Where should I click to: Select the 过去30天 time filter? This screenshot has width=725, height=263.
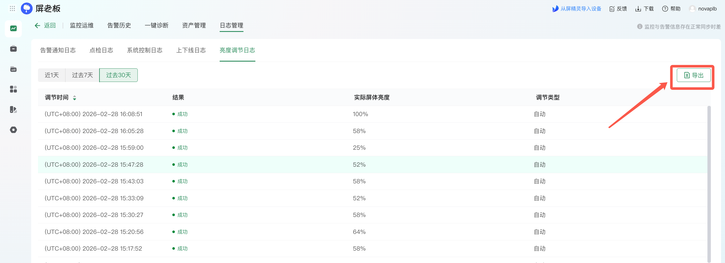pyautogui.click(x=118, y=75)
